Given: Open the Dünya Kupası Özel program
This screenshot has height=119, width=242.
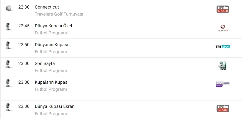Looking at the screenshot, I should (x=53, y=26).
